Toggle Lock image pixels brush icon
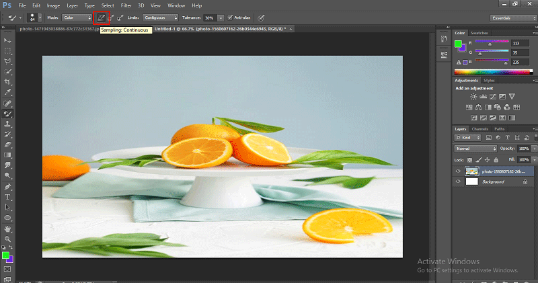This screenshot has width=538, height=283. [x=478, y=160]
